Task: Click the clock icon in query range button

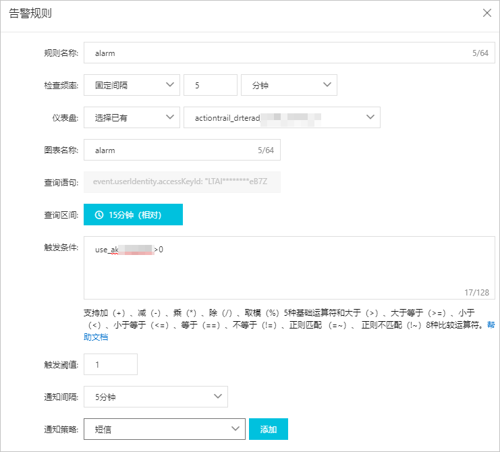Action: (99, 215)
